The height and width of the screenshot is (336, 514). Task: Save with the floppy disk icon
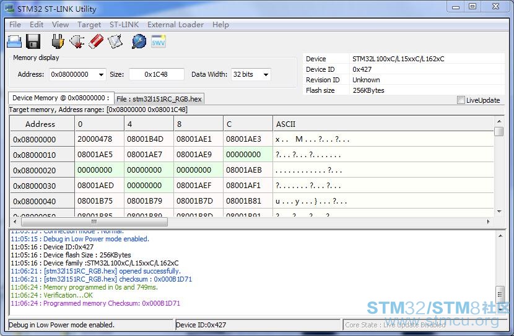coord(33,41)
